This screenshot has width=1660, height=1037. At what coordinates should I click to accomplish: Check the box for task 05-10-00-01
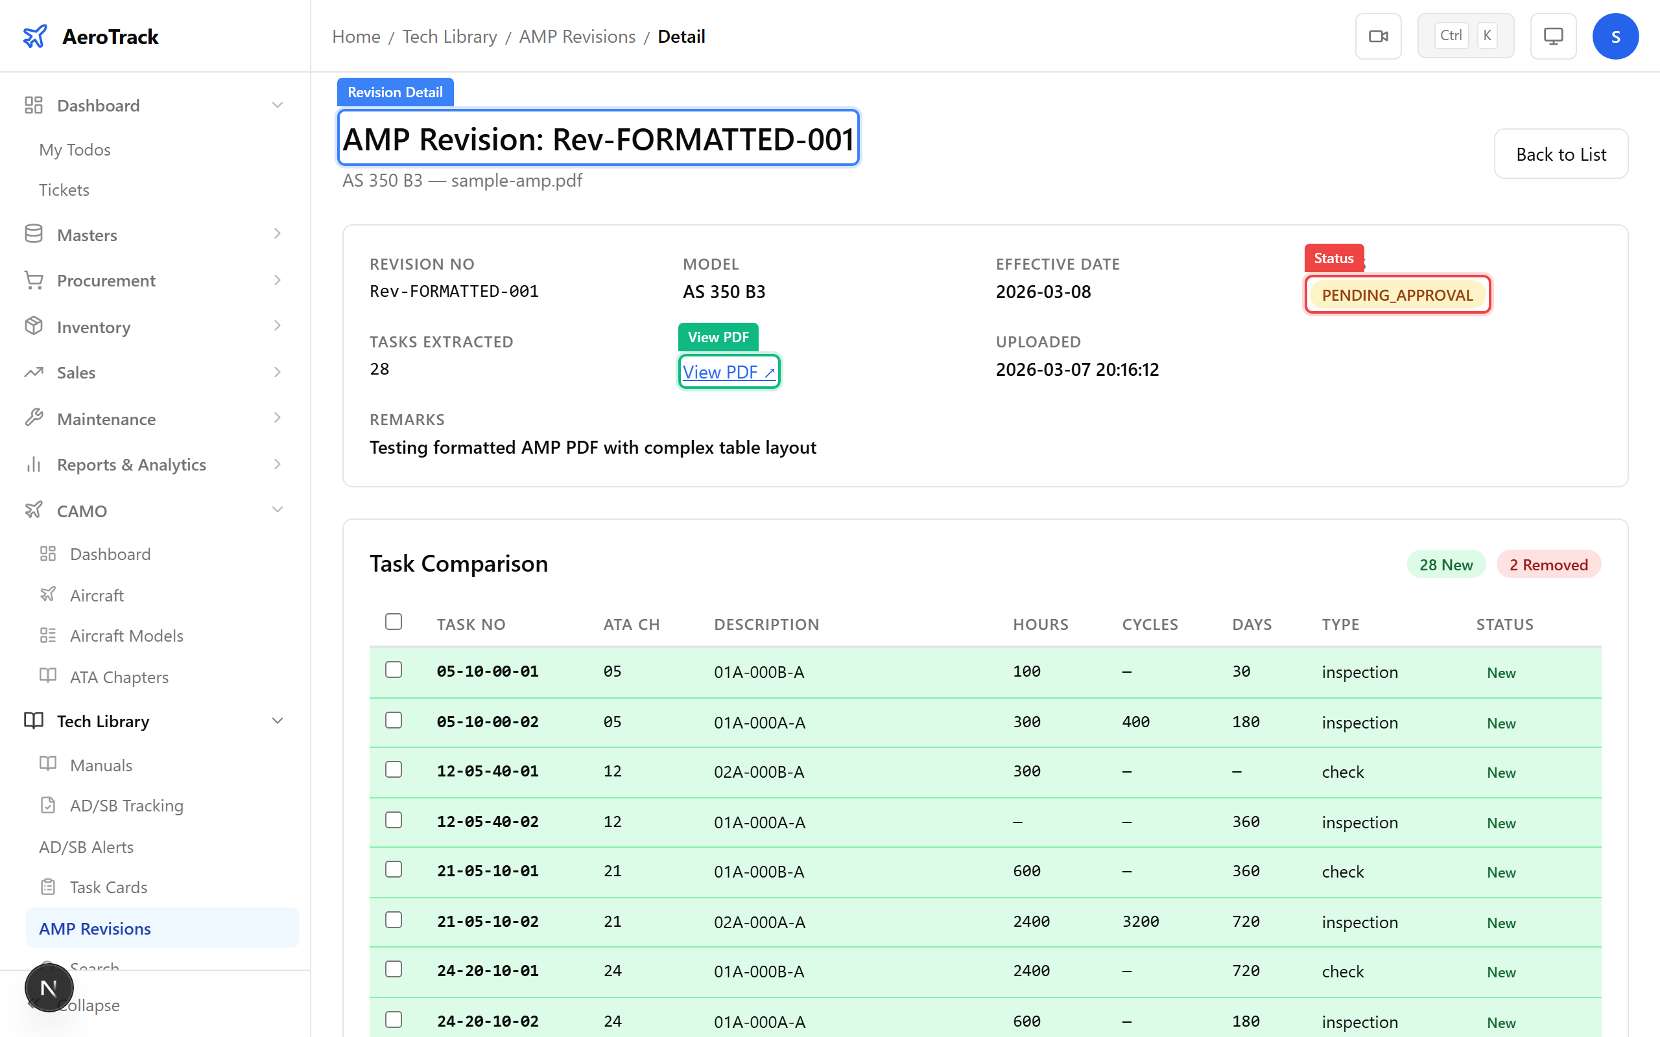tap(393, 670)
